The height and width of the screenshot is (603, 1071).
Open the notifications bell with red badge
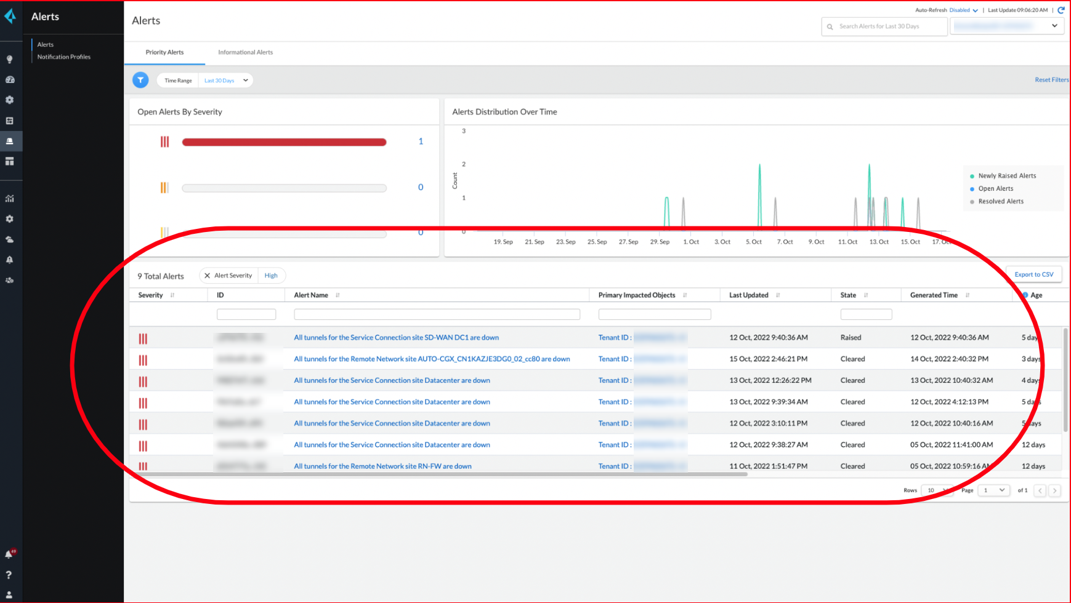point(9,554)
